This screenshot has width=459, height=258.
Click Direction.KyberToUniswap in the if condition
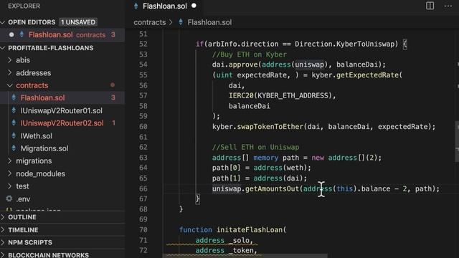(344, 44)
